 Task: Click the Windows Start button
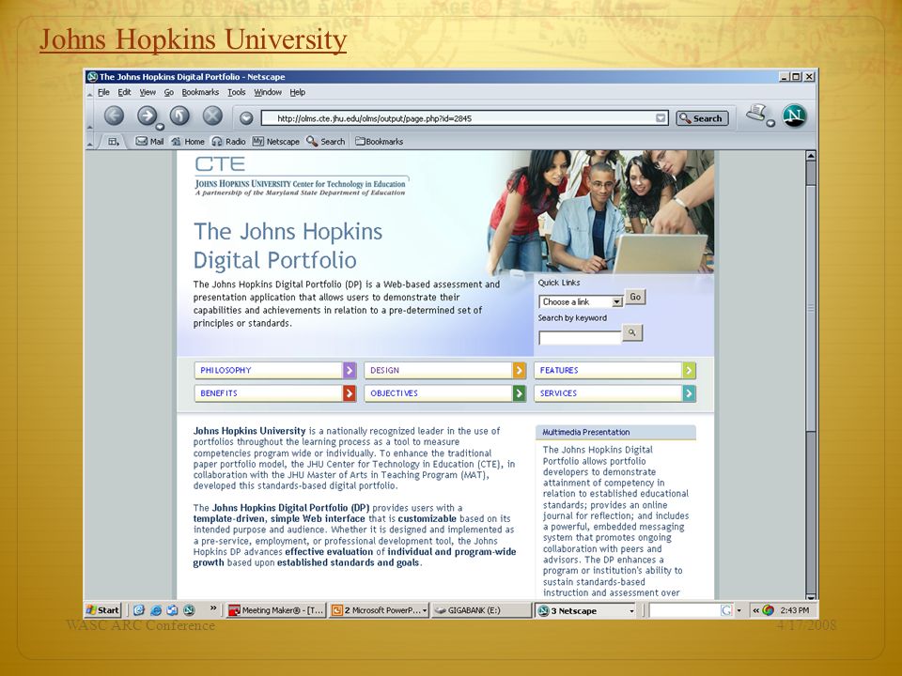tap(102, 610)
